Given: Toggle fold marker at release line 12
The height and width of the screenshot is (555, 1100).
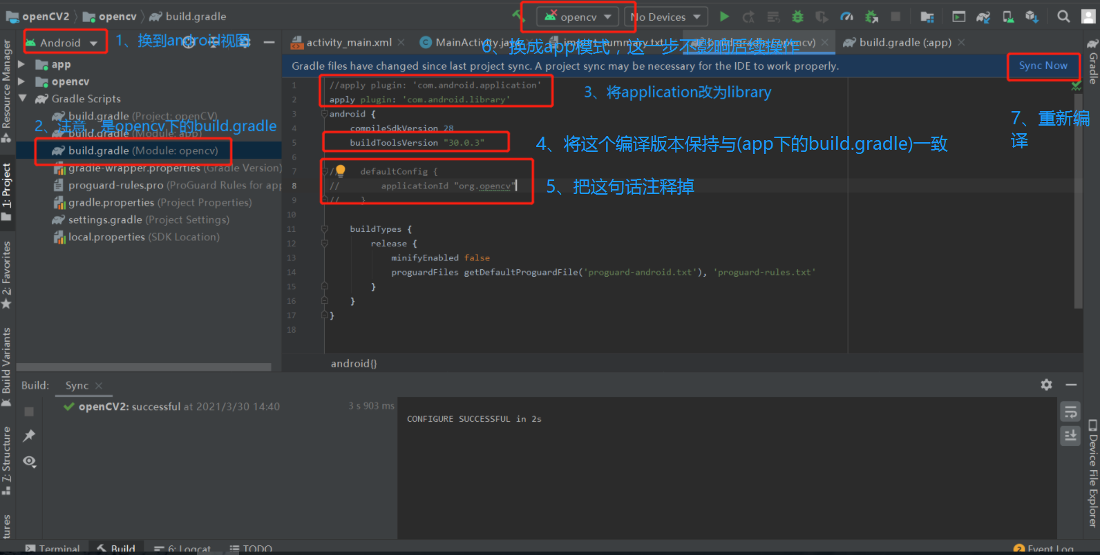Looking at the screenshot, I should (324, 243).
